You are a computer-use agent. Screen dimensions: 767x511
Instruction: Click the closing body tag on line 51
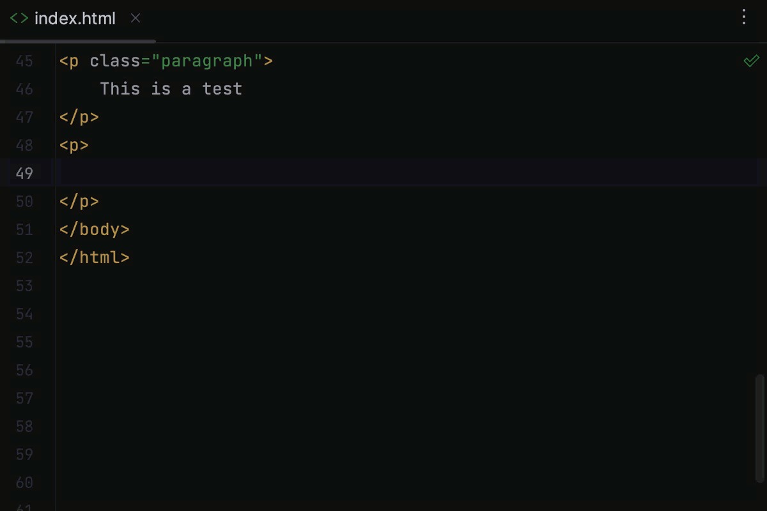point(94,229)
